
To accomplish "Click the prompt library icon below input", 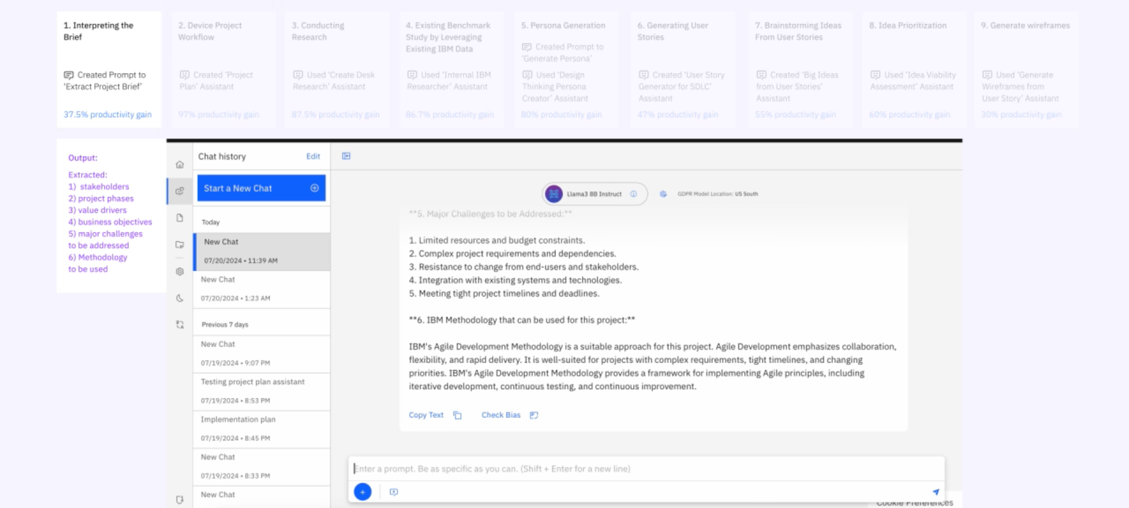I will click(x=393, y=492).
